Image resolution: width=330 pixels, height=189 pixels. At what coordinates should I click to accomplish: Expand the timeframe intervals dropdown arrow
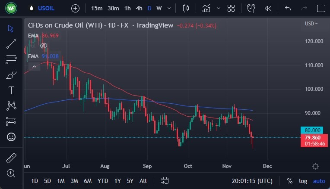[x=169, y=8]
